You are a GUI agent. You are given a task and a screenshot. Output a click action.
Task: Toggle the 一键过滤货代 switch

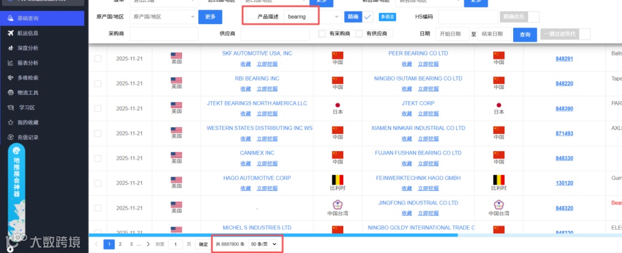click(566, 34)
